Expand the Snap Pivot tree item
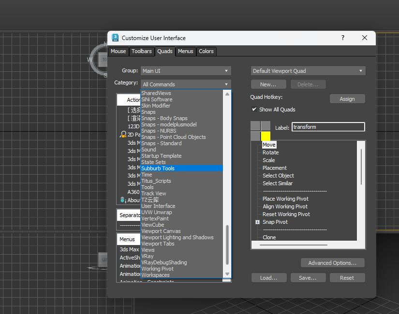Screen dimensions: 399x314 pyautogui.click(x=257, y=222)
